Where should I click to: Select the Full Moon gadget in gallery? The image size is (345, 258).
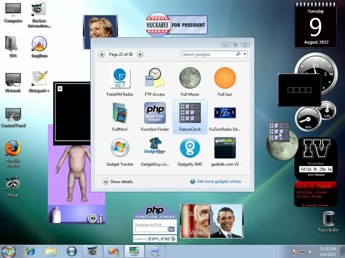[190, 82]
